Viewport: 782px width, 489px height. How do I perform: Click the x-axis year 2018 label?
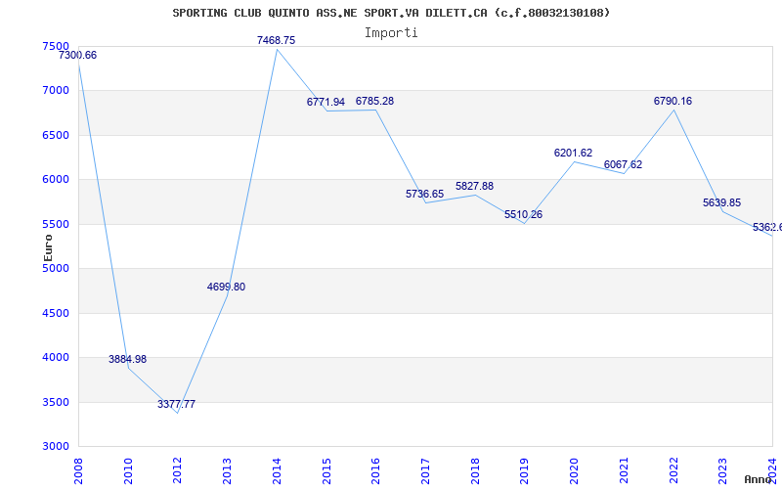pyautogui.click(x=475, y=470)
